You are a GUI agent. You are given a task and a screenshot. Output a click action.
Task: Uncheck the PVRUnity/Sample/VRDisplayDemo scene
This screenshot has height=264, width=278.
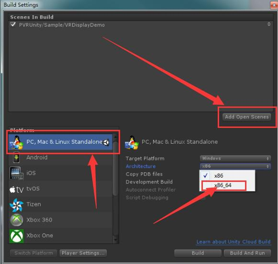13,24
